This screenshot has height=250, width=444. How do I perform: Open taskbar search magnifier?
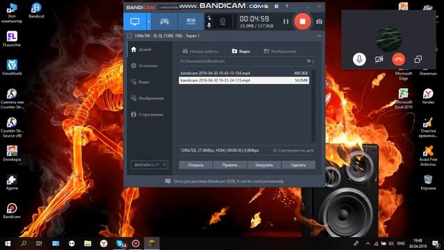pos(24,244)
